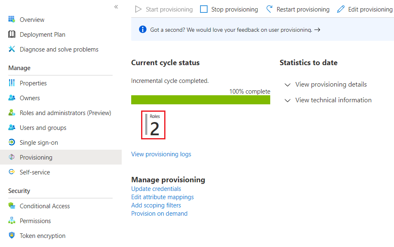
Task: Click the Roles count tile
Action: click(x=153, y=125)
